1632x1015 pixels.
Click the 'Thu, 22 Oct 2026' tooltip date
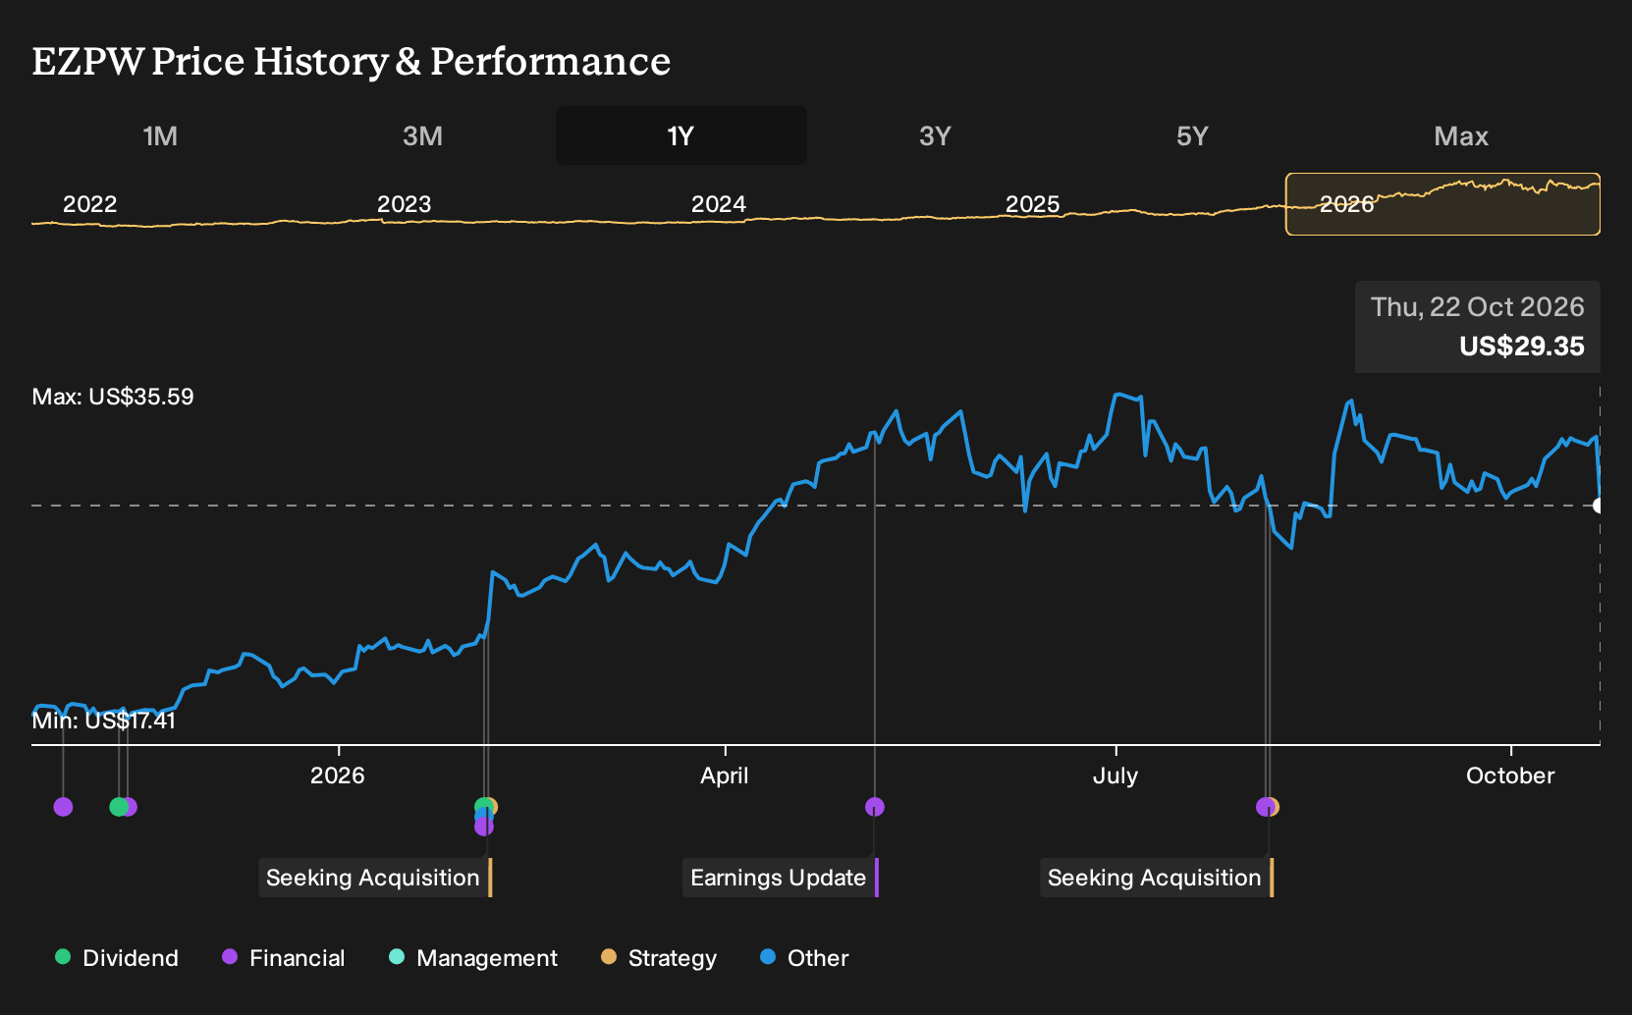click(1477, 307)
